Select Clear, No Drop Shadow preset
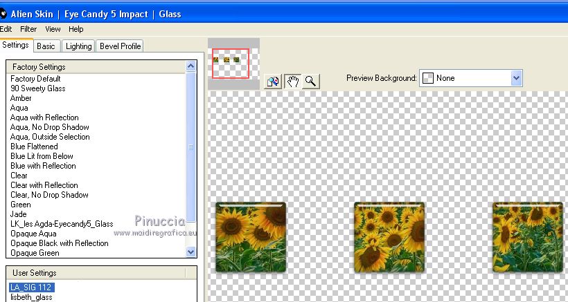Image resolution: width=568 pixels, height=302 pixels. coord(50,195)
